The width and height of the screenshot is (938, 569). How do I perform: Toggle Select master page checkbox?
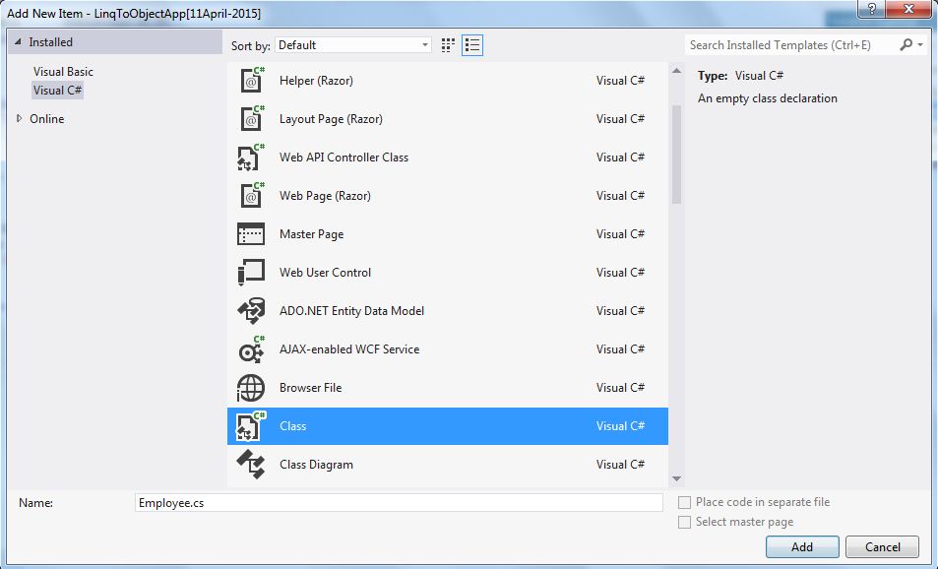point(685,523)
